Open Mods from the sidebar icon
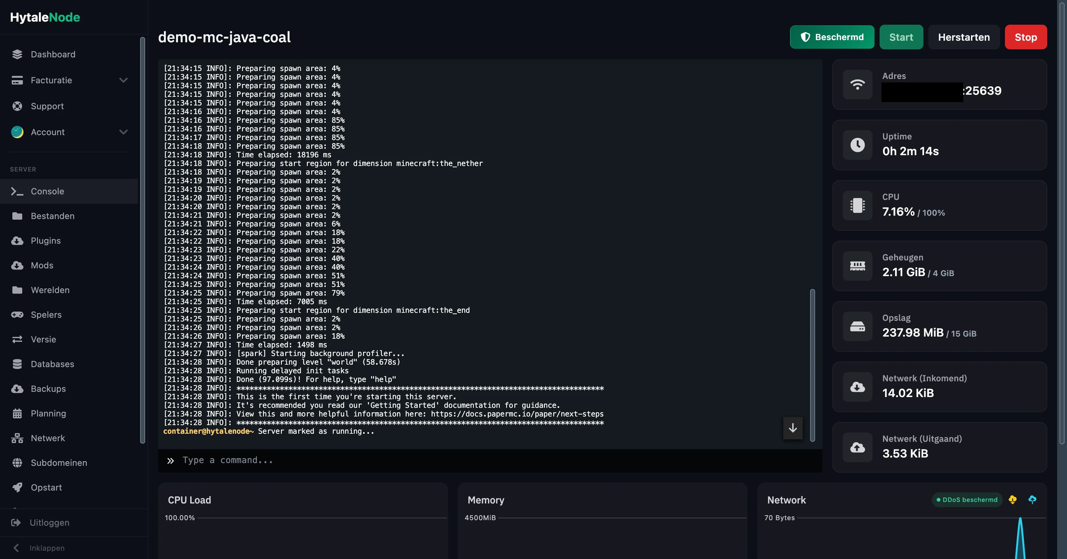 click(x=17, y=265)
